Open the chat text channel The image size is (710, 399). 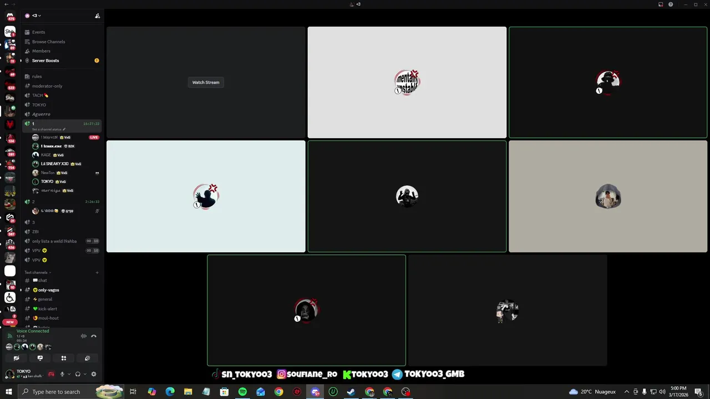click(x=62, y=280)
